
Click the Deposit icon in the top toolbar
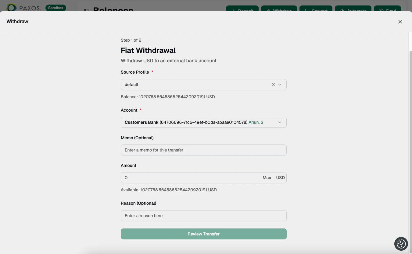(x=234, y=11)
